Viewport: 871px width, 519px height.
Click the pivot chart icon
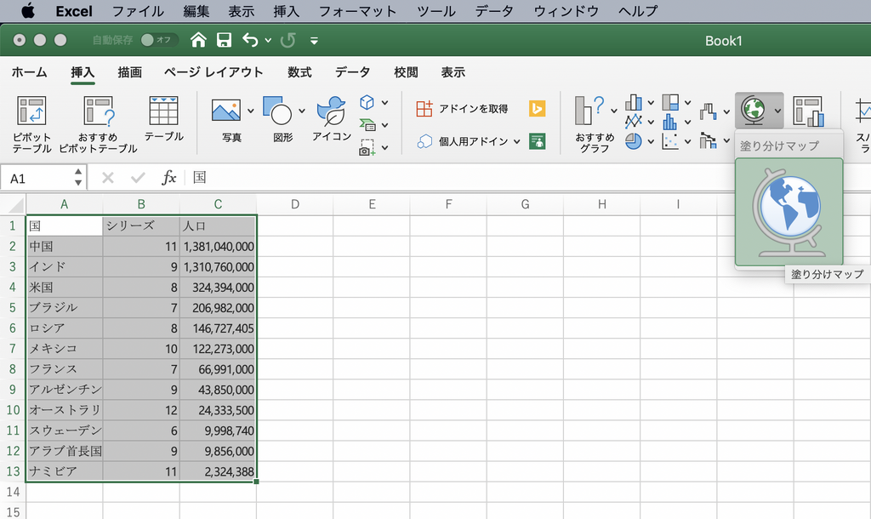point(808,111)
